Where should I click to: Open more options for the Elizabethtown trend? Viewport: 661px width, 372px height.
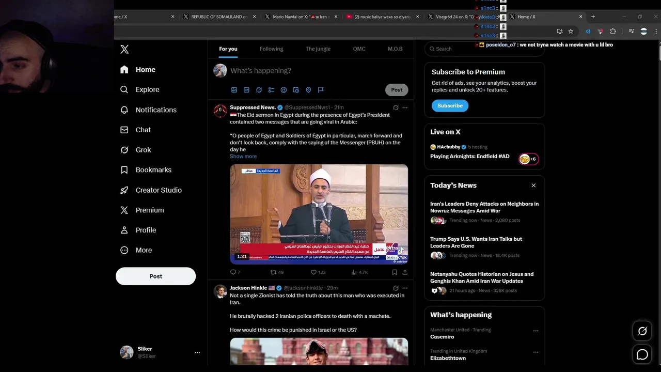pos(536,352)
